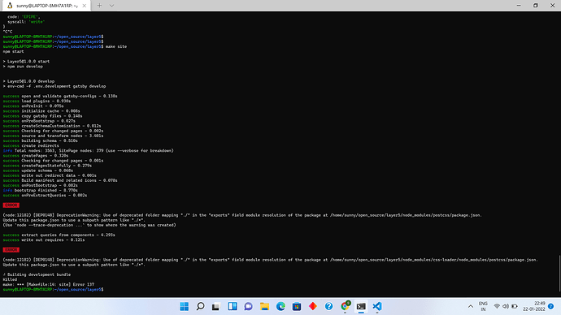Open File Explorer from taskbar
The width and height of the screenshot is (561, 315).
click(264, 306)
